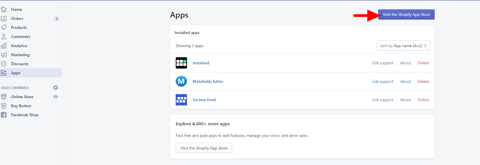Click the Marketing megaphone icon

pyautogui.click(x=4, y=55)
